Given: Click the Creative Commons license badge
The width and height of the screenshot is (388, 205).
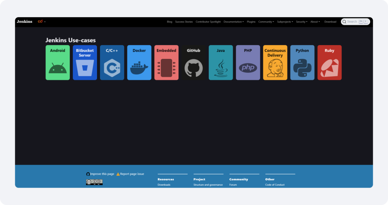Looking at the screenshot, I should click(x=94, y=182).
